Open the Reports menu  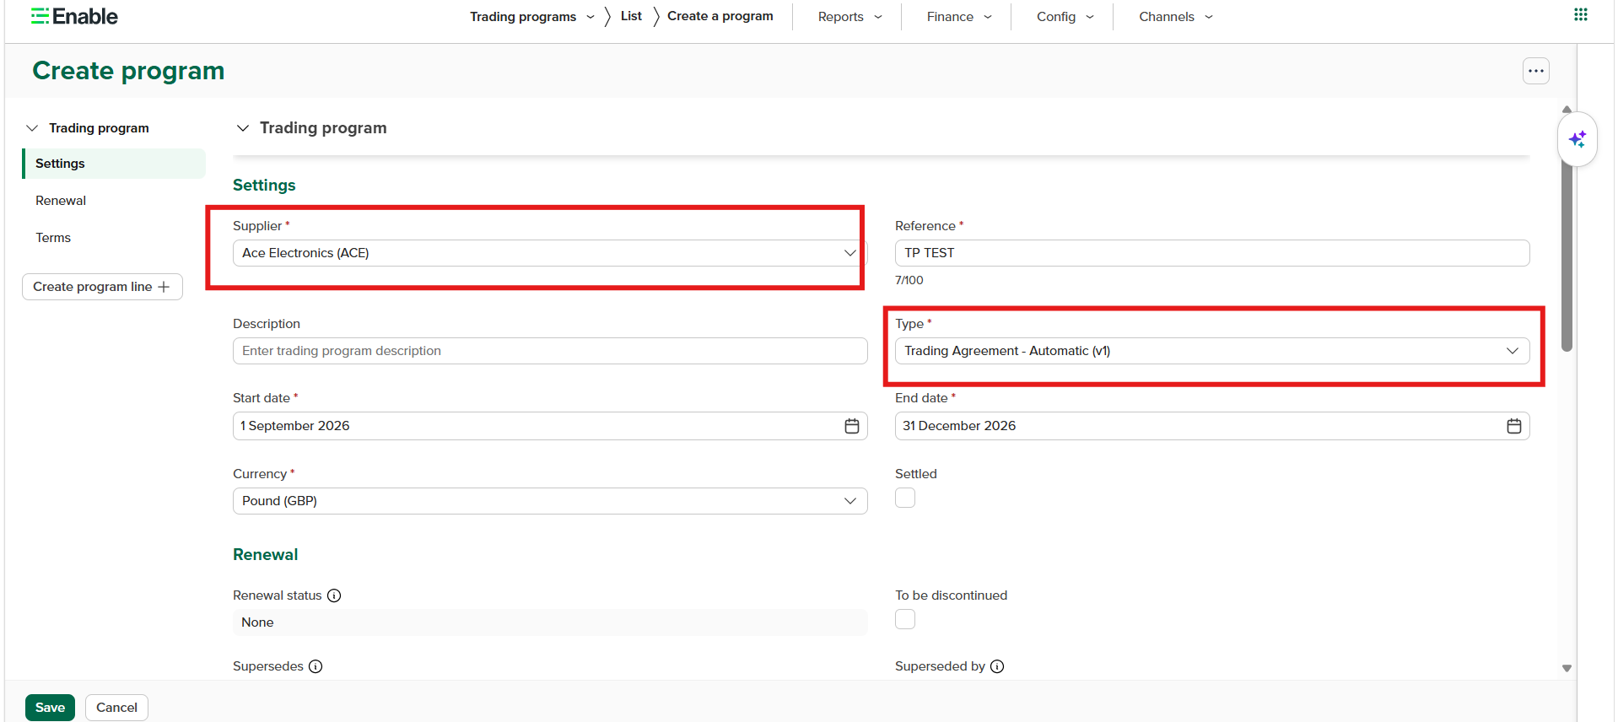pyautogui.click(x=849, y=16)
